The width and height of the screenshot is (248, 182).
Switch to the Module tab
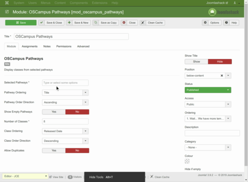click(x=11, y=47)
